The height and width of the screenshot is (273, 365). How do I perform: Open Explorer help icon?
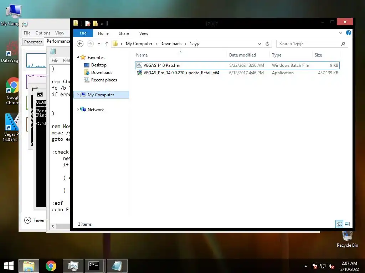click(349, 33)
